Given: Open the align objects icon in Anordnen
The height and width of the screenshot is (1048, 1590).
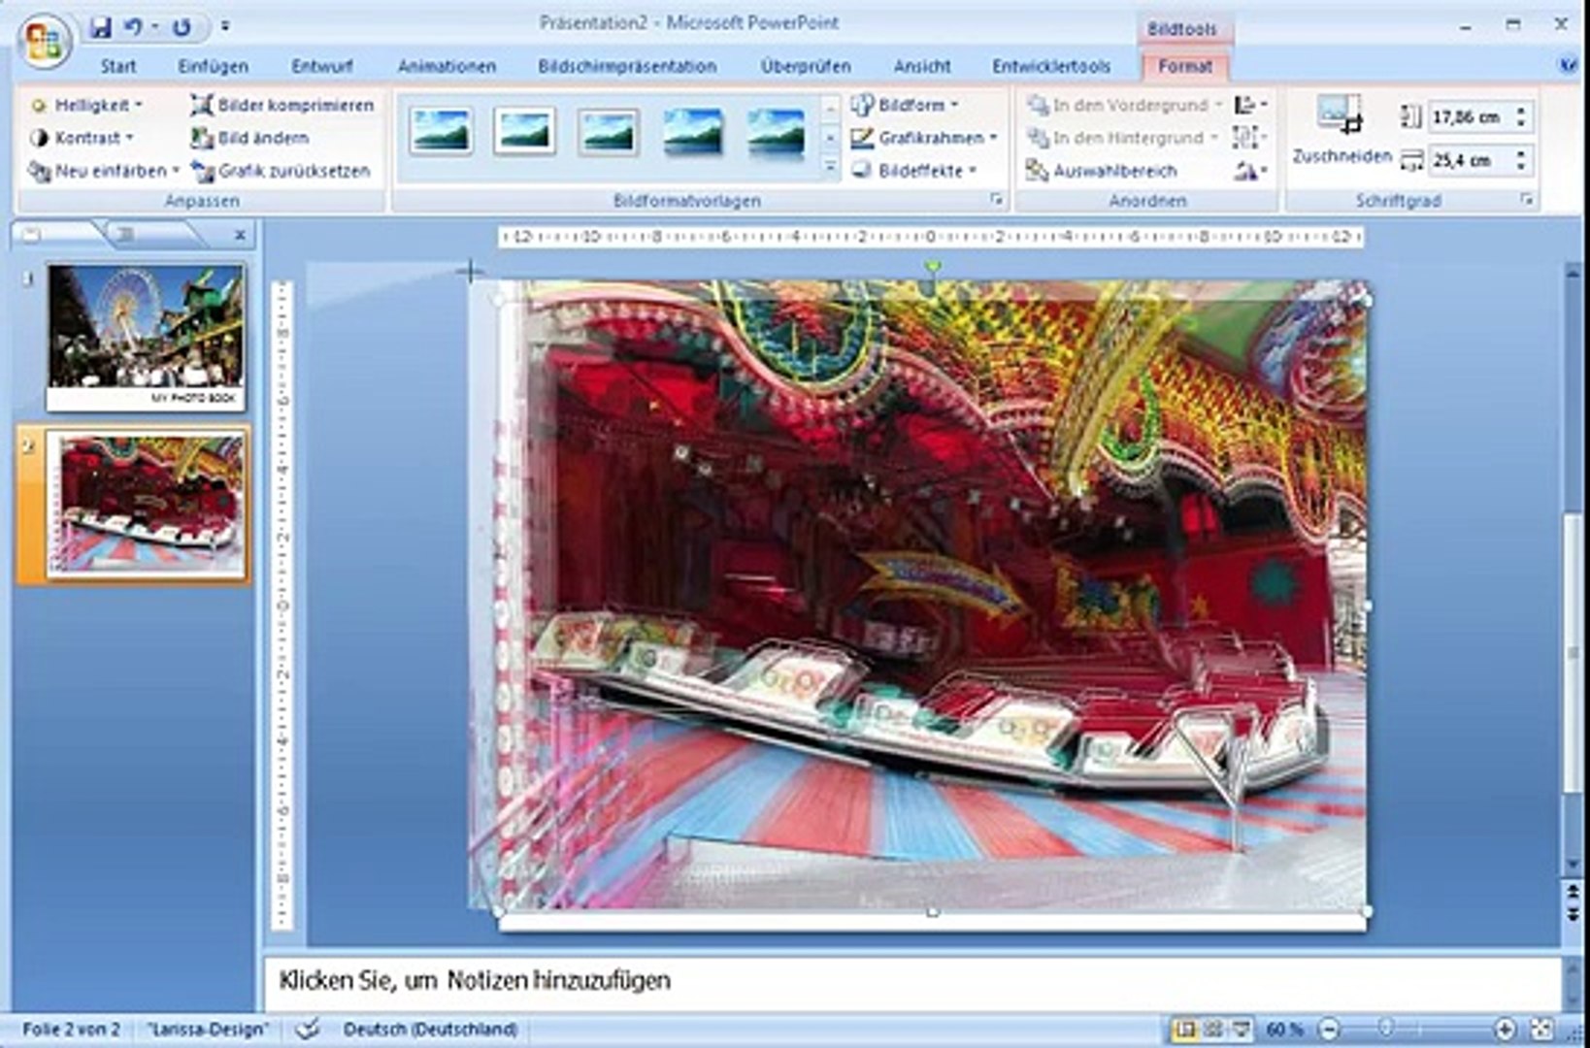Looking at the screenshot, I should (1249, 105).
